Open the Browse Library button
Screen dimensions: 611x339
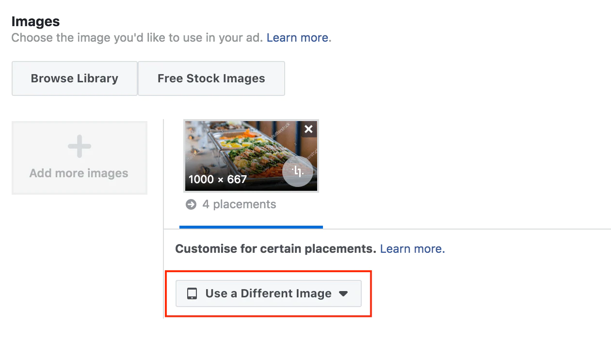point(75,78)
